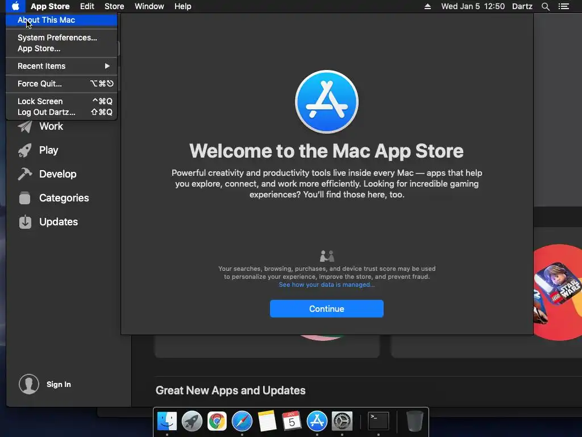This screenshot has height=437, width=582.
Task: Click the Categories sidebar icon
Action: [25, 198]
